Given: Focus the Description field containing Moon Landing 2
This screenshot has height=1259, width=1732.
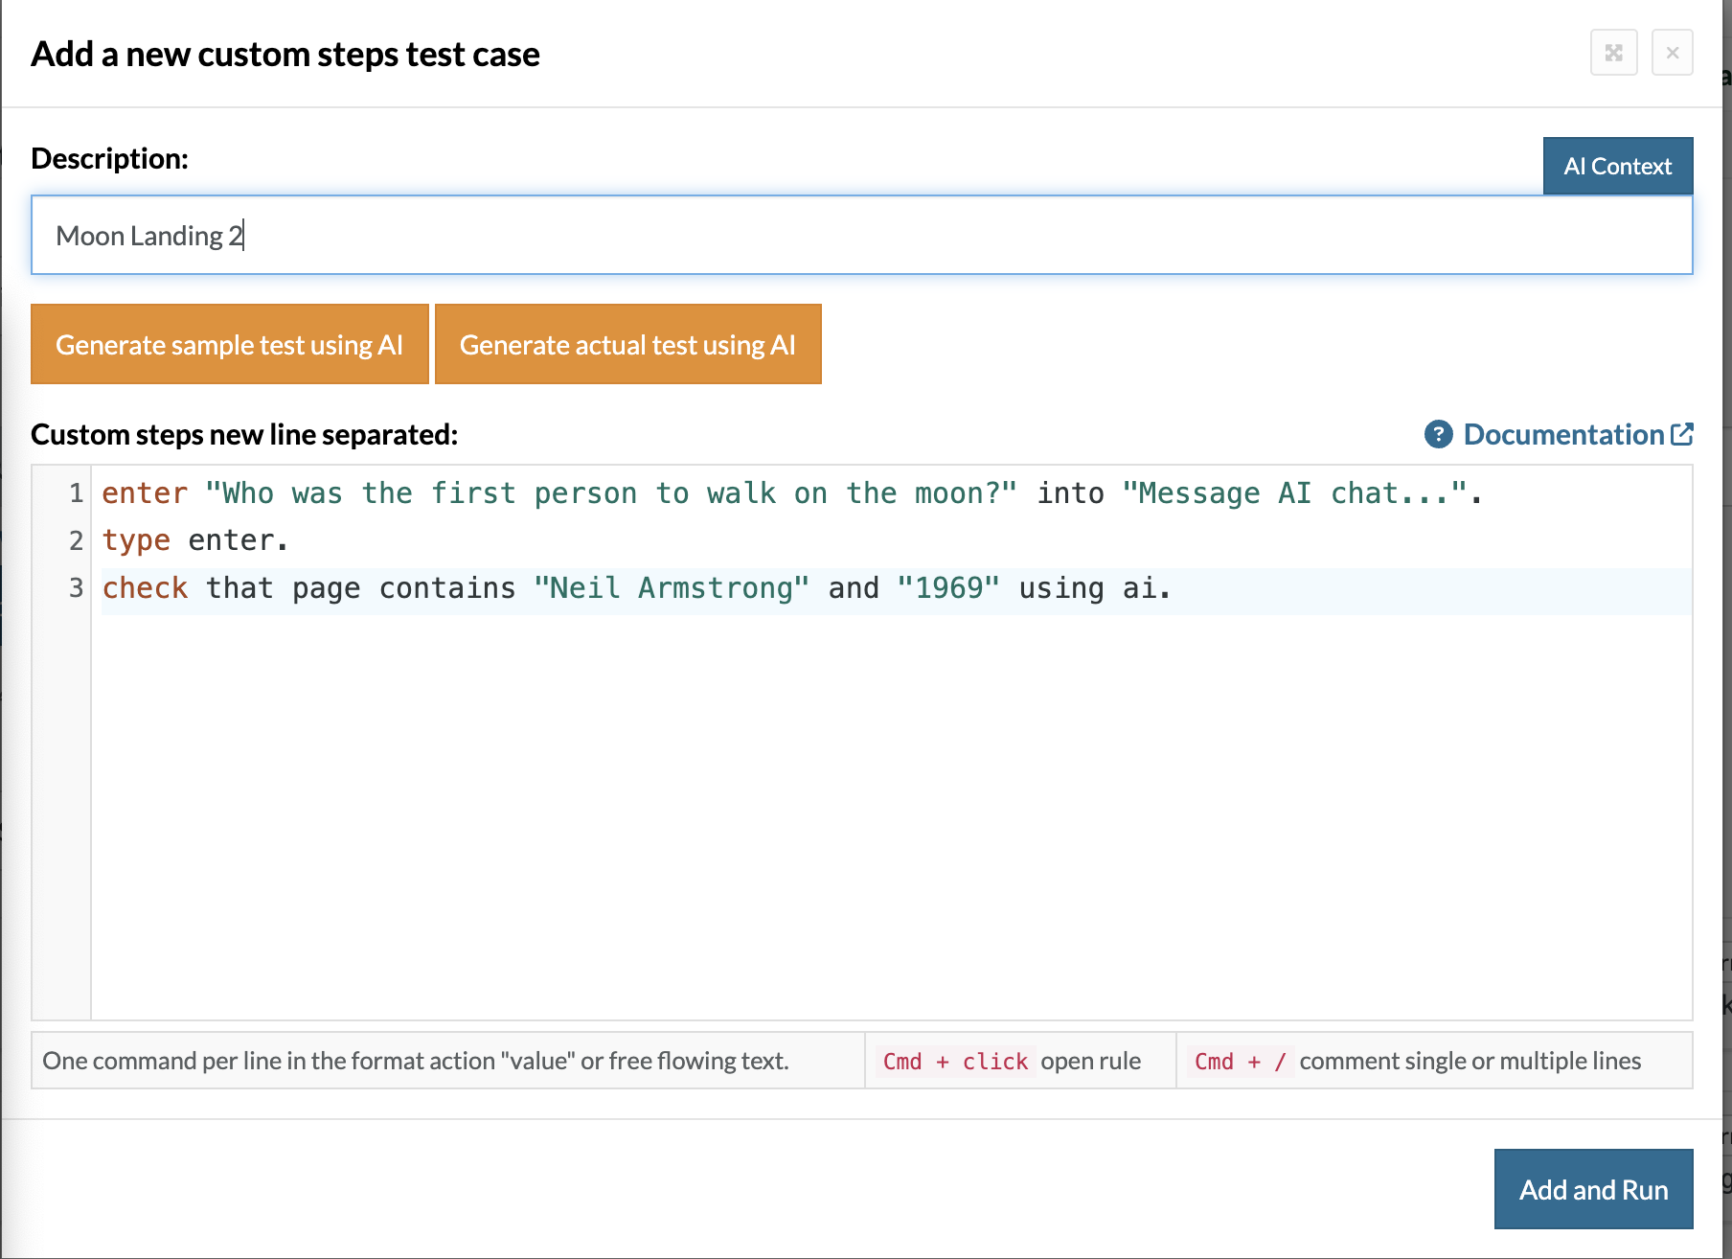Looking at the screenshot, I should click(x=860, y=236).
